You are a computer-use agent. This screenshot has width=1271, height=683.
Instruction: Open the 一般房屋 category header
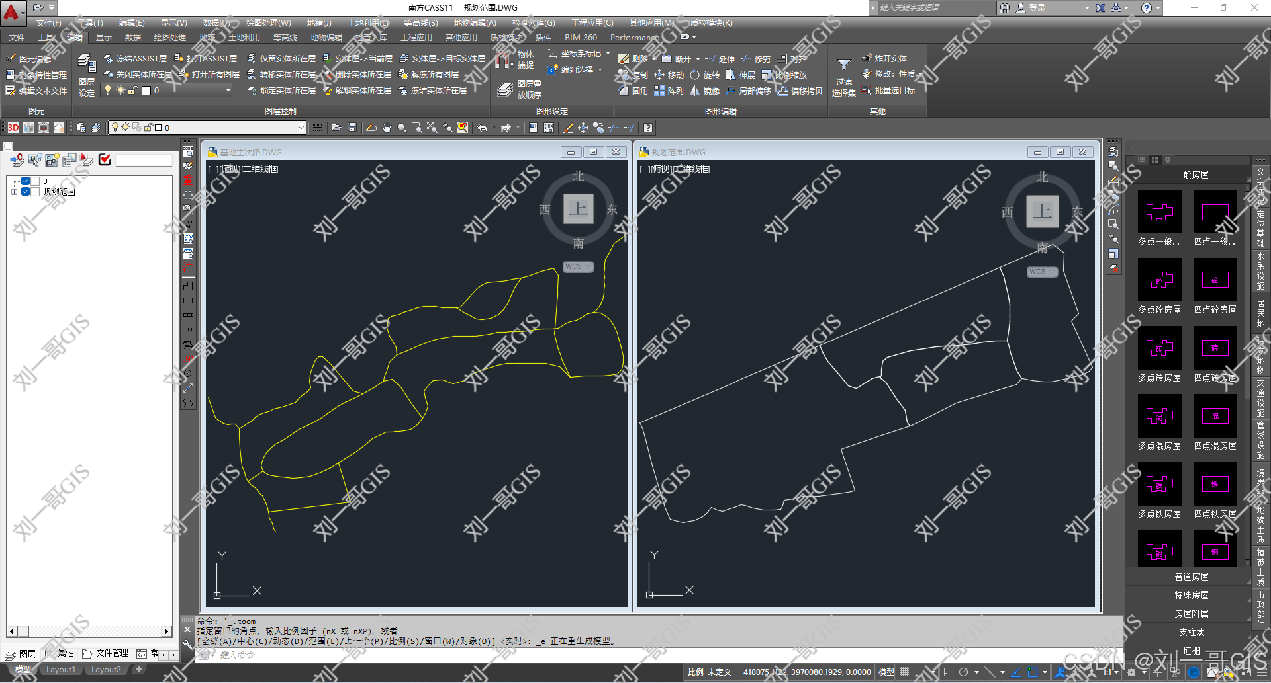[1192, 175]
